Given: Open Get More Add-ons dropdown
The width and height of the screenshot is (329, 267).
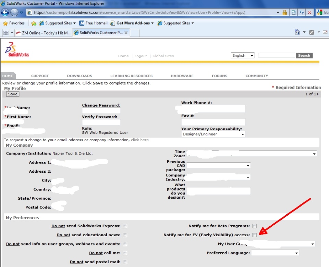Looking at the screenshot, I should [x=132, y=23].
